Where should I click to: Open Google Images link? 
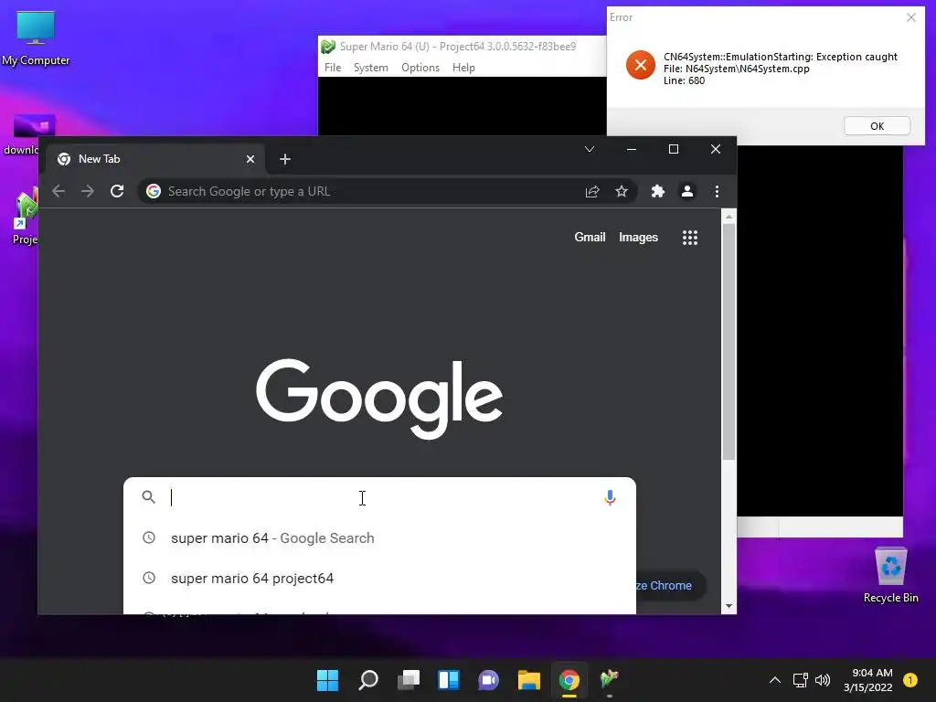(638, 237)
